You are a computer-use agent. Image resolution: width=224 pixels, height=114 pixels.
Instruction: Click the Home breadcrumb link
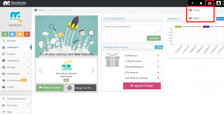[x=42, y=10]
